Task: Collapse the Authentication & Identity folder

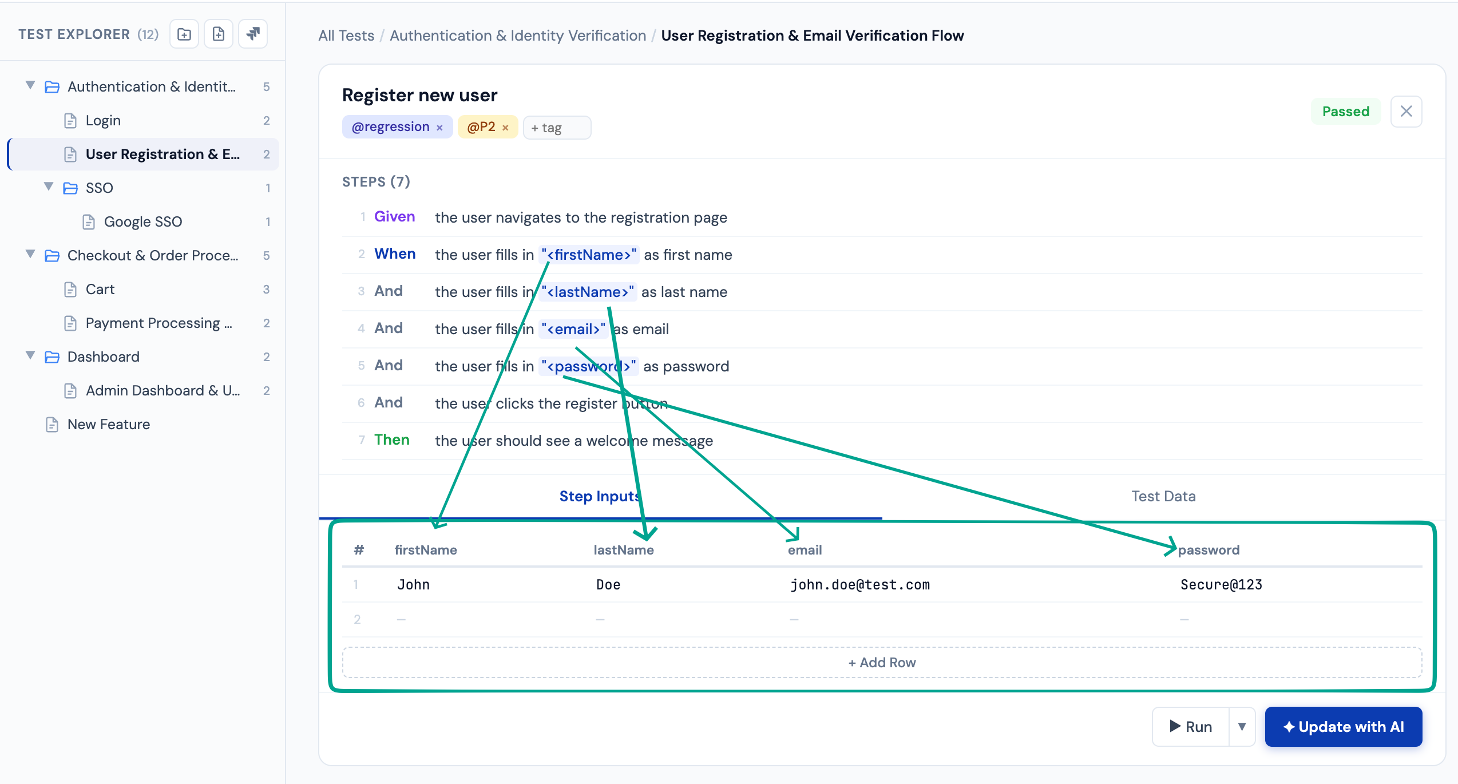Action: (x=30, y=86)
